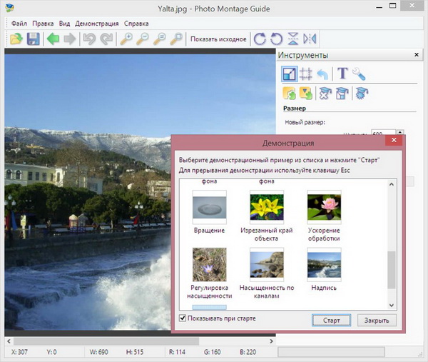Select the Надпись demo thumbnail
428x362 pixels.
pyautogui.click(x=323, y=263)
